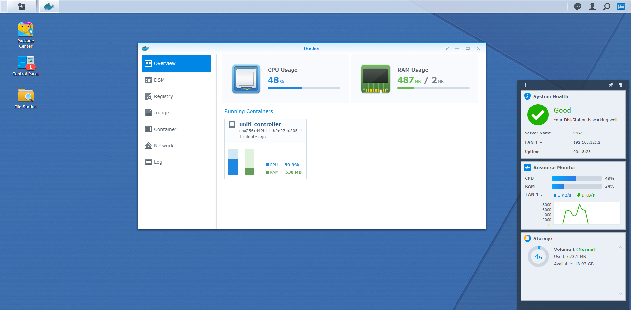Open the Resource Monitor widget title
This screenshot has width=631, height=310.
coord(554,167)
